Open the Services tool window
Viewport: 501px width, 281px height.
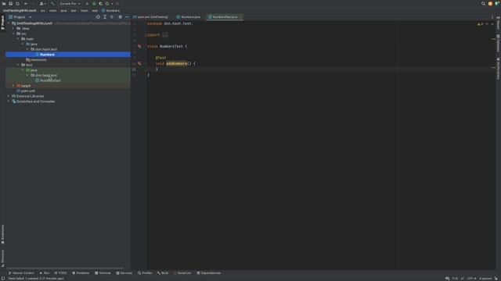point(124,273)
